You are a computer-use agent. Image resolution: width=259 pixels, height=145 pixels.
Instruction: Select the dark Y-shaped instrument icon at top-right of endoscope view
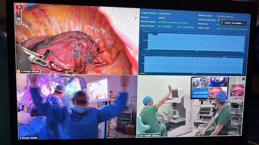pos(136,18)
